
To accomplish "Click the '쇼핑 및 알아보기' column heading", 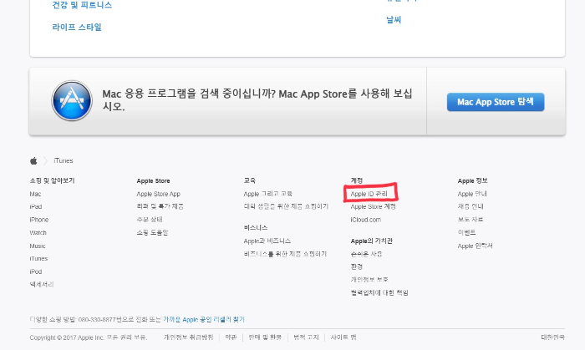I will (52, 180).
